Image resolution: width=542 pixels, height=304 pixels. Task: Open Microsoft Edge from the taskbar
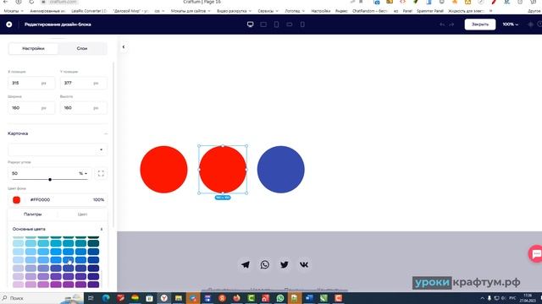click(106, 298)
